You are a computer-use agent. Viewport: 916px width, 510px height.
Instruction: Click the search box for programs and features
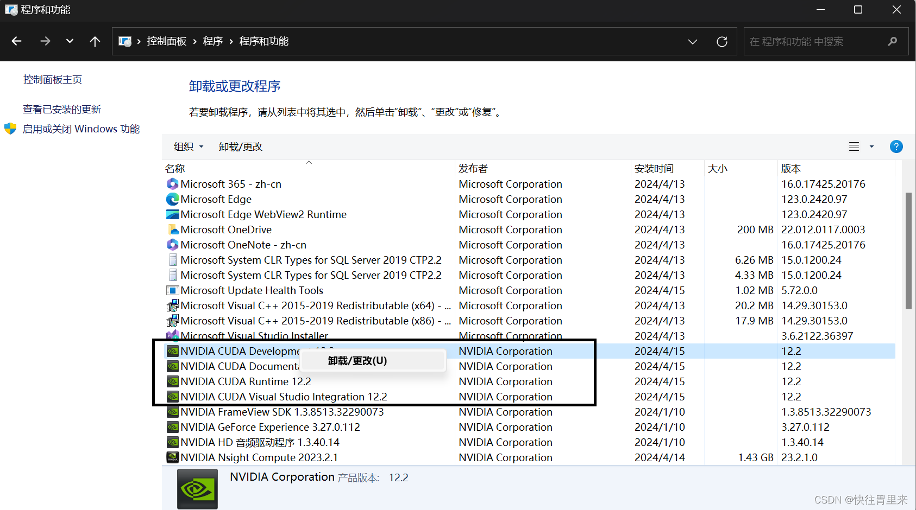point(826,41)
